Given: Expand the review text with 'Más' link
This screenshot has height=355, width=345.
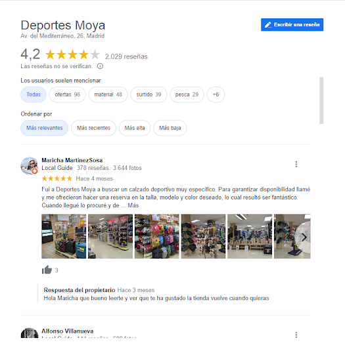Looking at the screenshot, I should (133, 205).
